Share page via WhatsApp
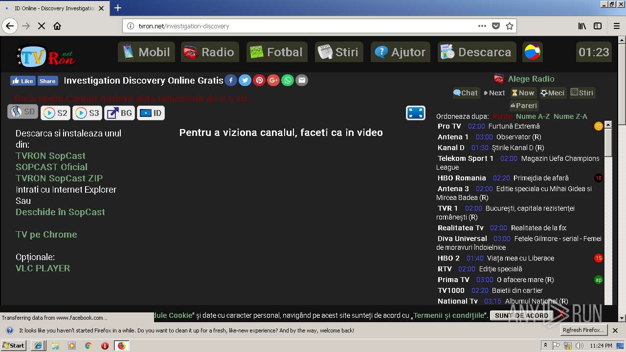The image size is (626, 352). tap(288, 80)
